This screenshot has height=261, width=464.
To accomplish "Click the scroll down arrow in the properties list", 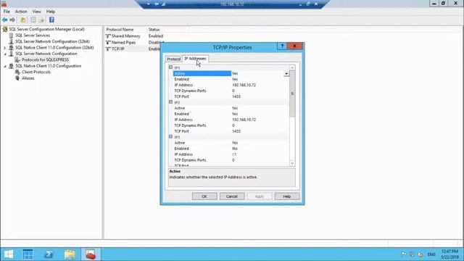I will click(x=292, y=163).
